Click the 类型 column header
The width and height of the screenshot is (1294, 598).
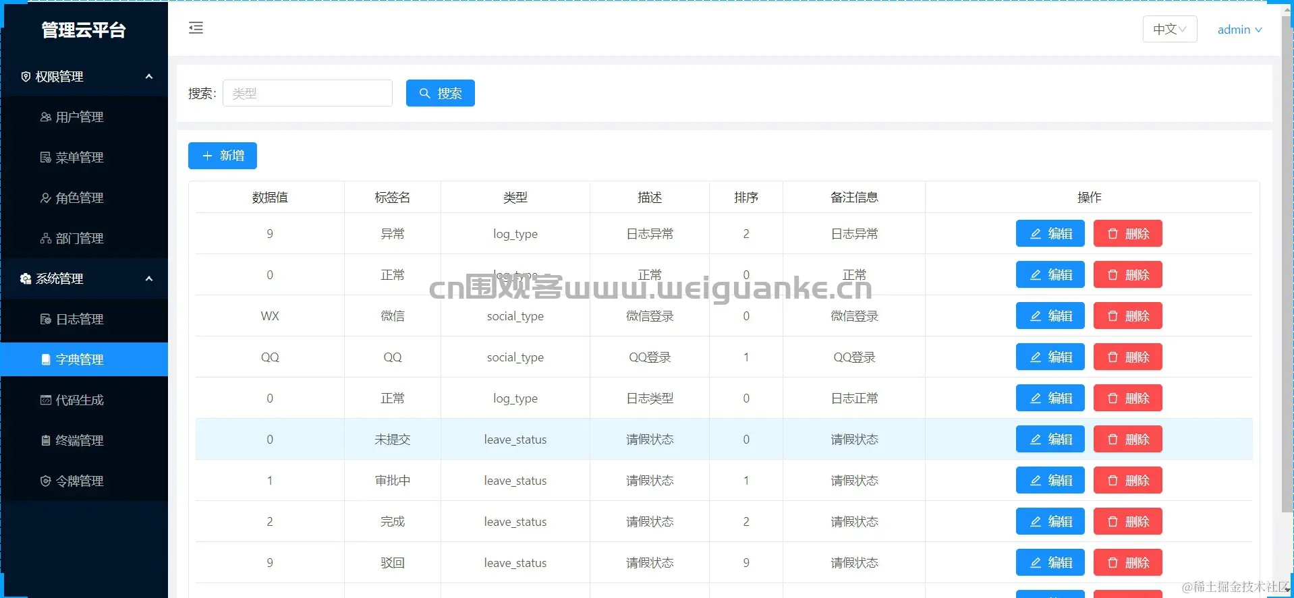tap(515, 198)
